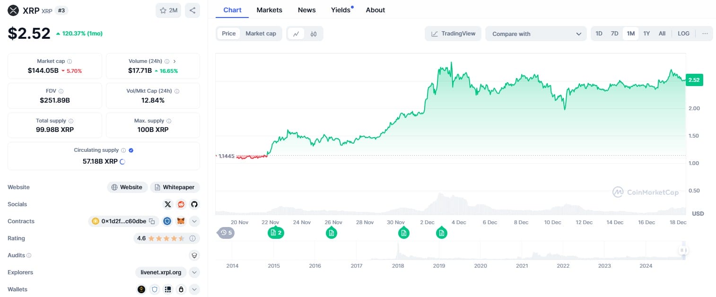This screenshot has height=297, width=716.
Task: Open the shield-shaped wallet icon in Wallets row
Action: 154,289
